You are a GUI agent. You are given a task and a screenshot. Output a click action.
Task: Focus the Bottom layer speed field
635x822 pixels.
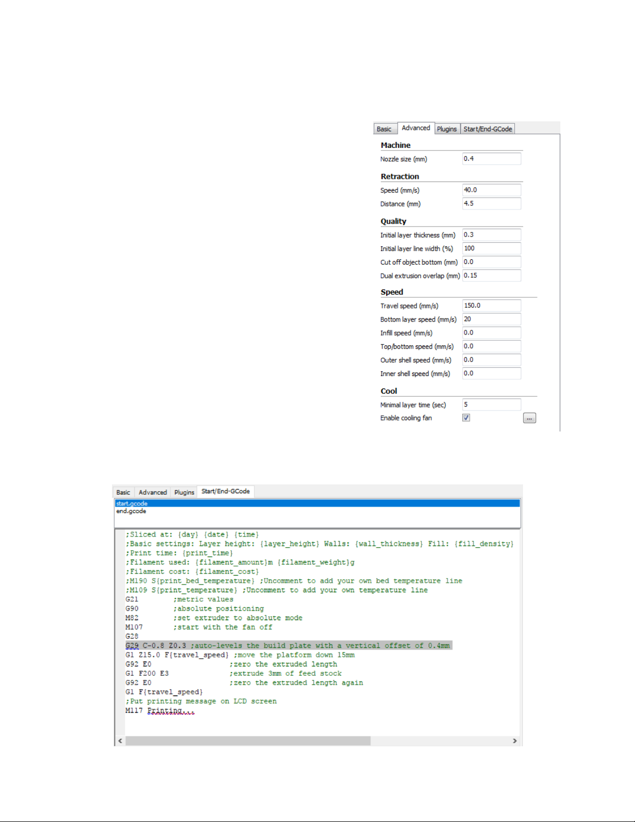click(491, 319)
